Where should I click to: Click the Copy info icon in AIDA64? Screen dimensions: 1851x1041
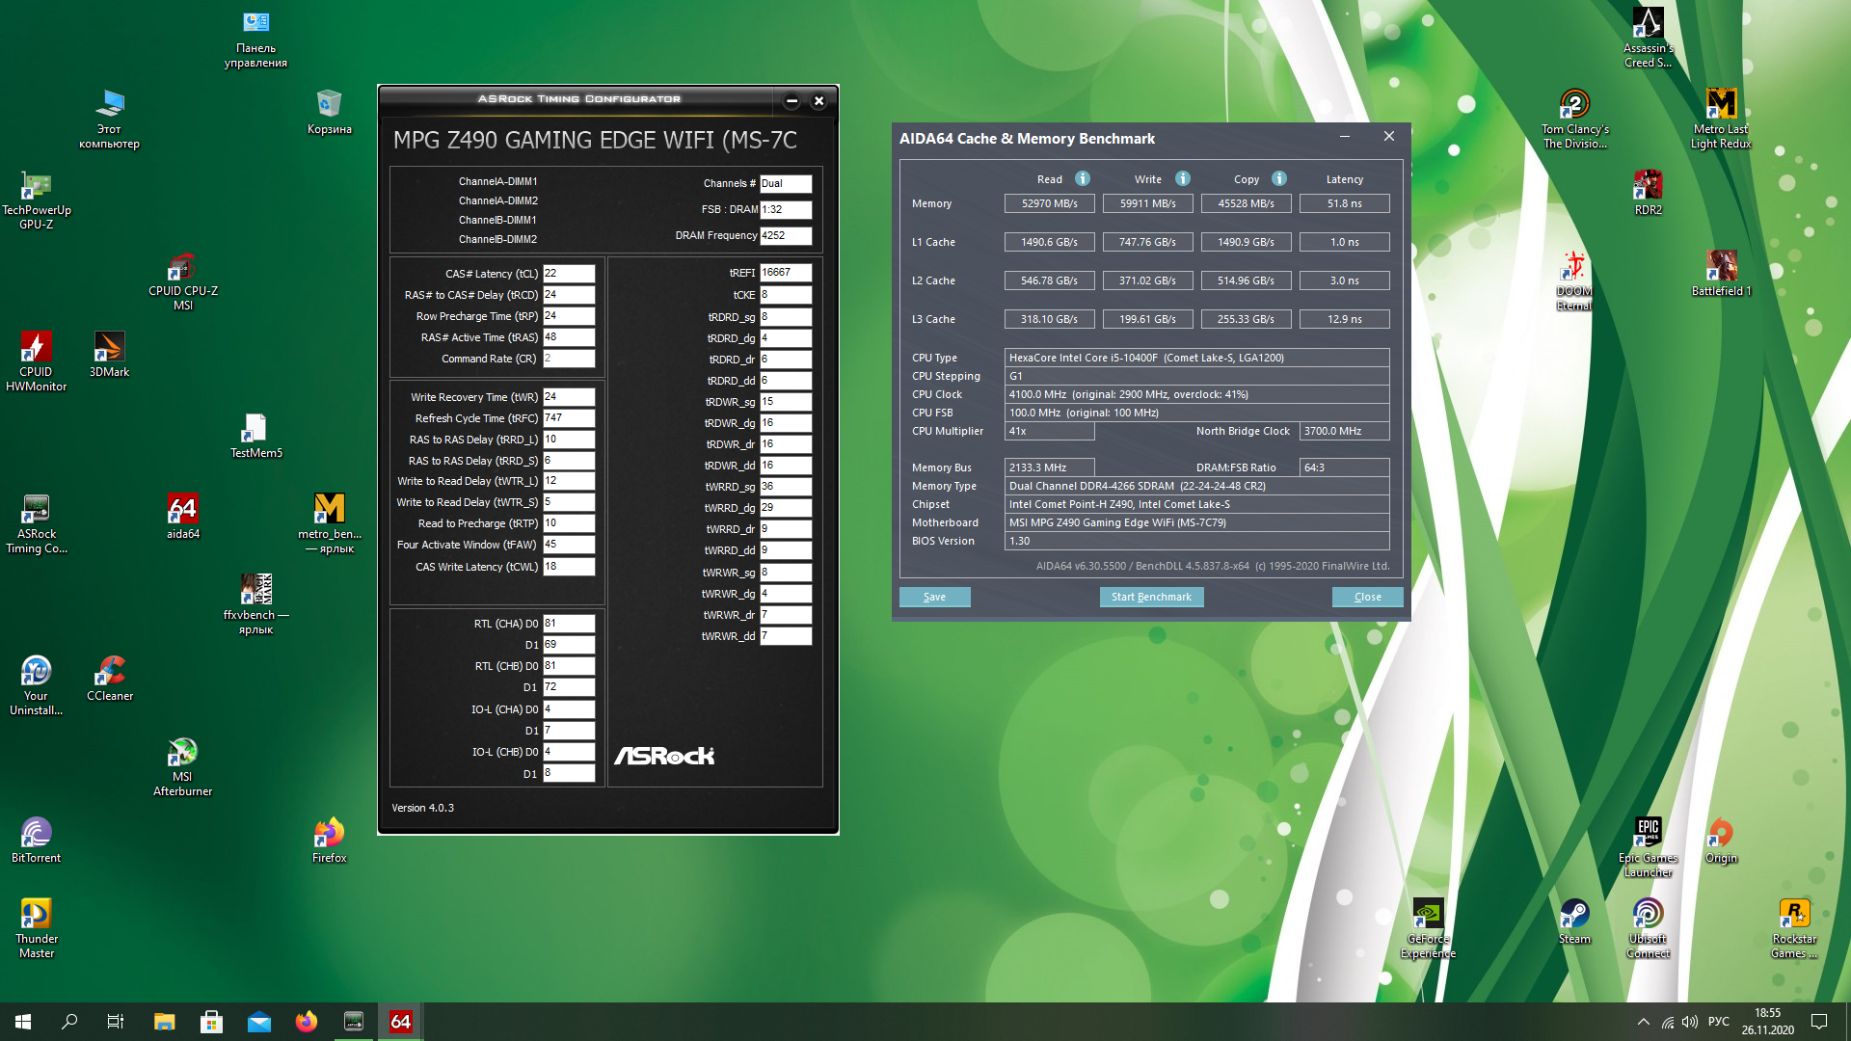click(x=1279, y=178)
